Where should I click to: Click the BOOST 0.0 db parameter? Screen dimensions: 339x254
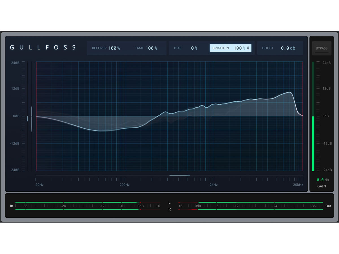279,48
